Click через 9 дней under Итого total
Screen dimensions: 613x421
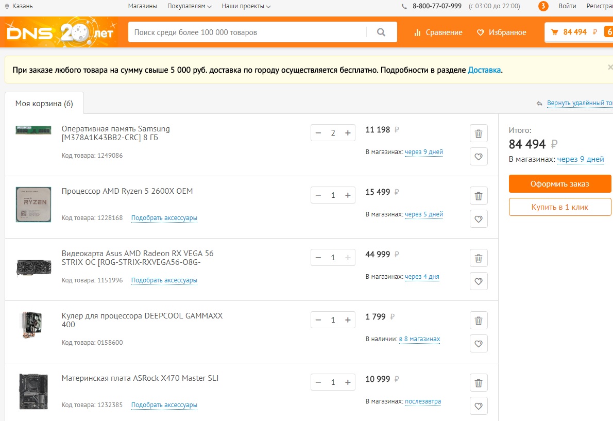point(581,160)
